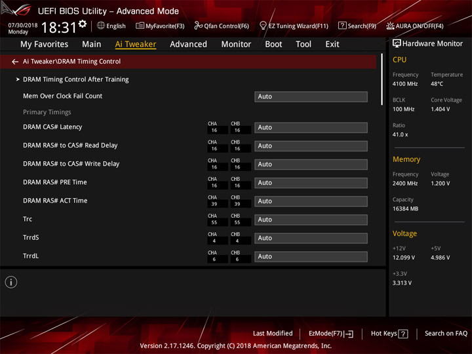Click the Memory Capacity value 16384 MB
This screenshot has height=354, width=472.
tap(405, 209)
